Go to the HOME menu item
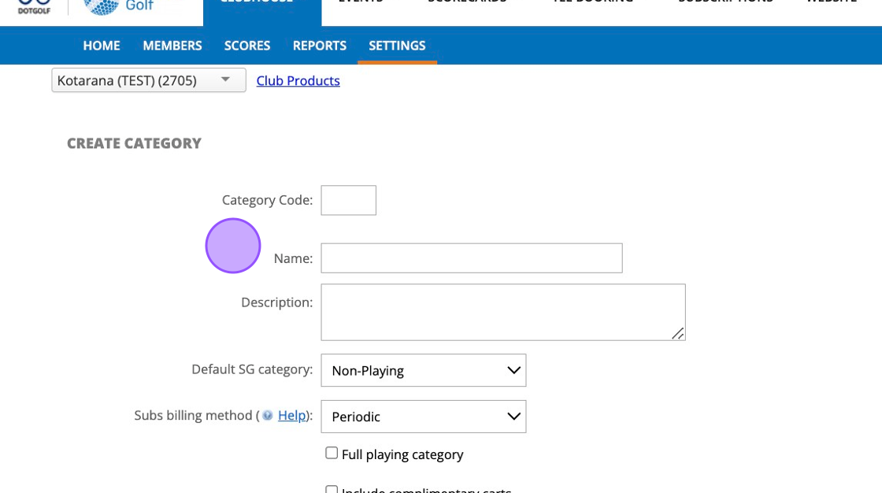The image size is (882, 493). click(102, 46)
